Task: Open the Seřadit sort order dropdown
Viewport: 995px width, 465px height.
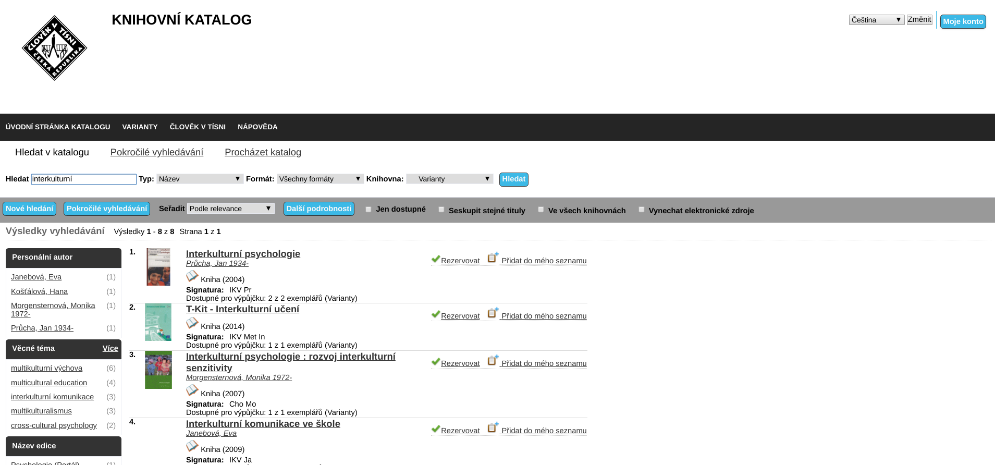Action: [230, 209]
